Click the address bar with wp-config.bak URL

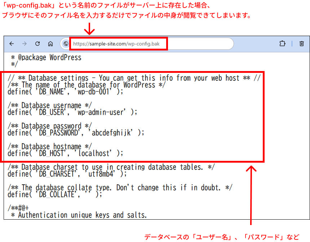(x=147, y=44)
